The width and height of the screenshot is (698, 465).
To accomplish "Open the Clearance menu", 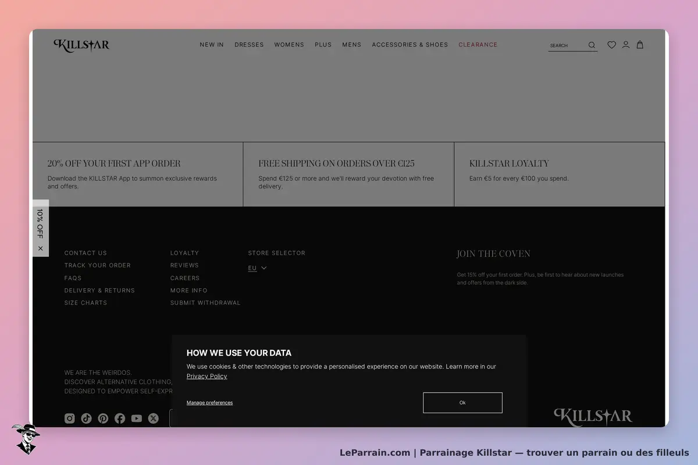I will coord(478,45).
